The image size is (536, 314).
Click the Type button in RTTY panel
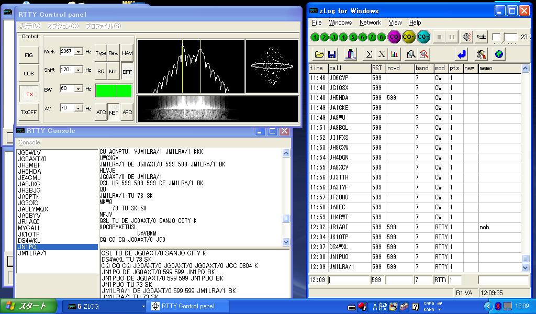click(101, 53)
